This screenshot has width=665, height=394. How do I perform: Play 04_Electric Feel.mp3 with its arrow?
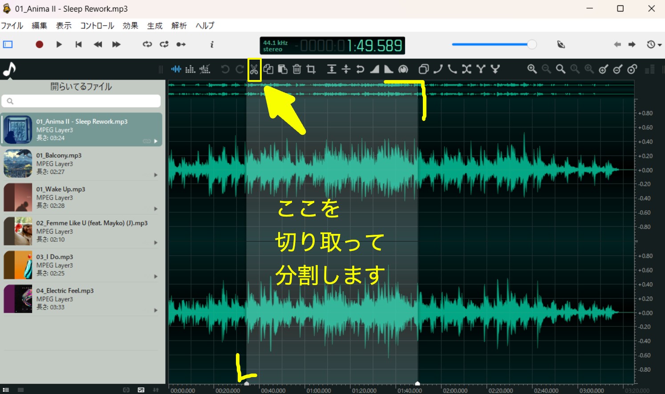(x=156, y=310)
